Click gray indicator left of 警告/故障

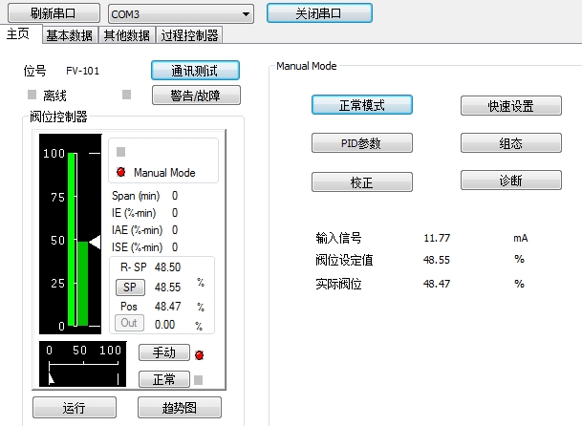coord(127,95)
